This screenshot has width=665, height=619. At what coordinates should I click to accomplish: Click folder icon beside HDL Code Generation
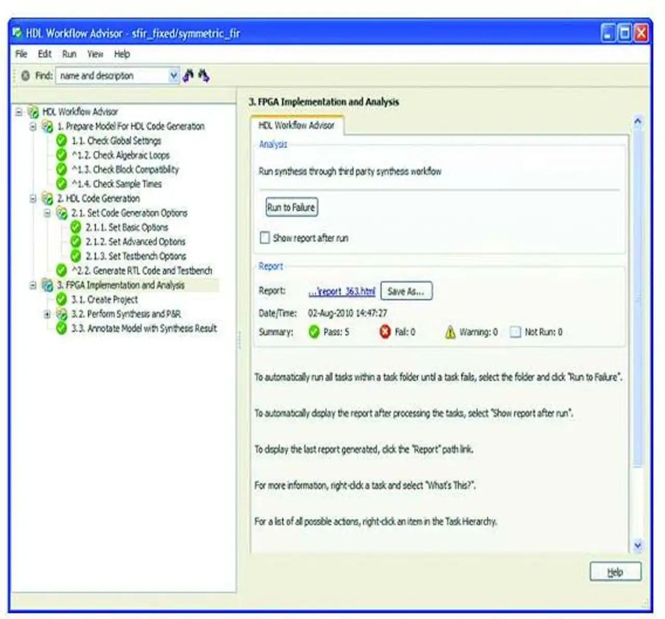47,199
